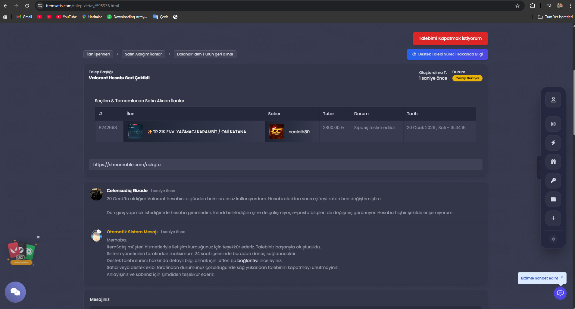
Task: Open the Valorant listing thumbnail image
Action: (x=135, y=132)
